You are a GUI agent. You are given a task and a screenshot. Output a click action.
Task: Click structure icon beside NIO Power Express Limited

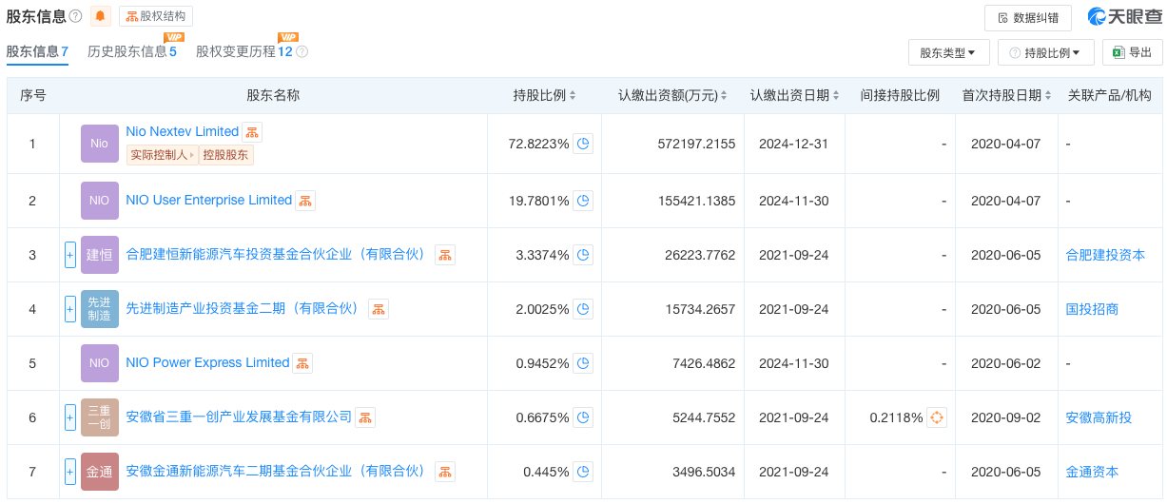(x=302, y=363)
